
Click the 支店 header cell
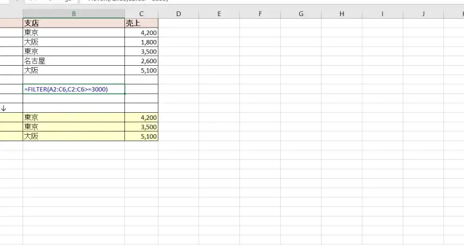pos(73,23)
